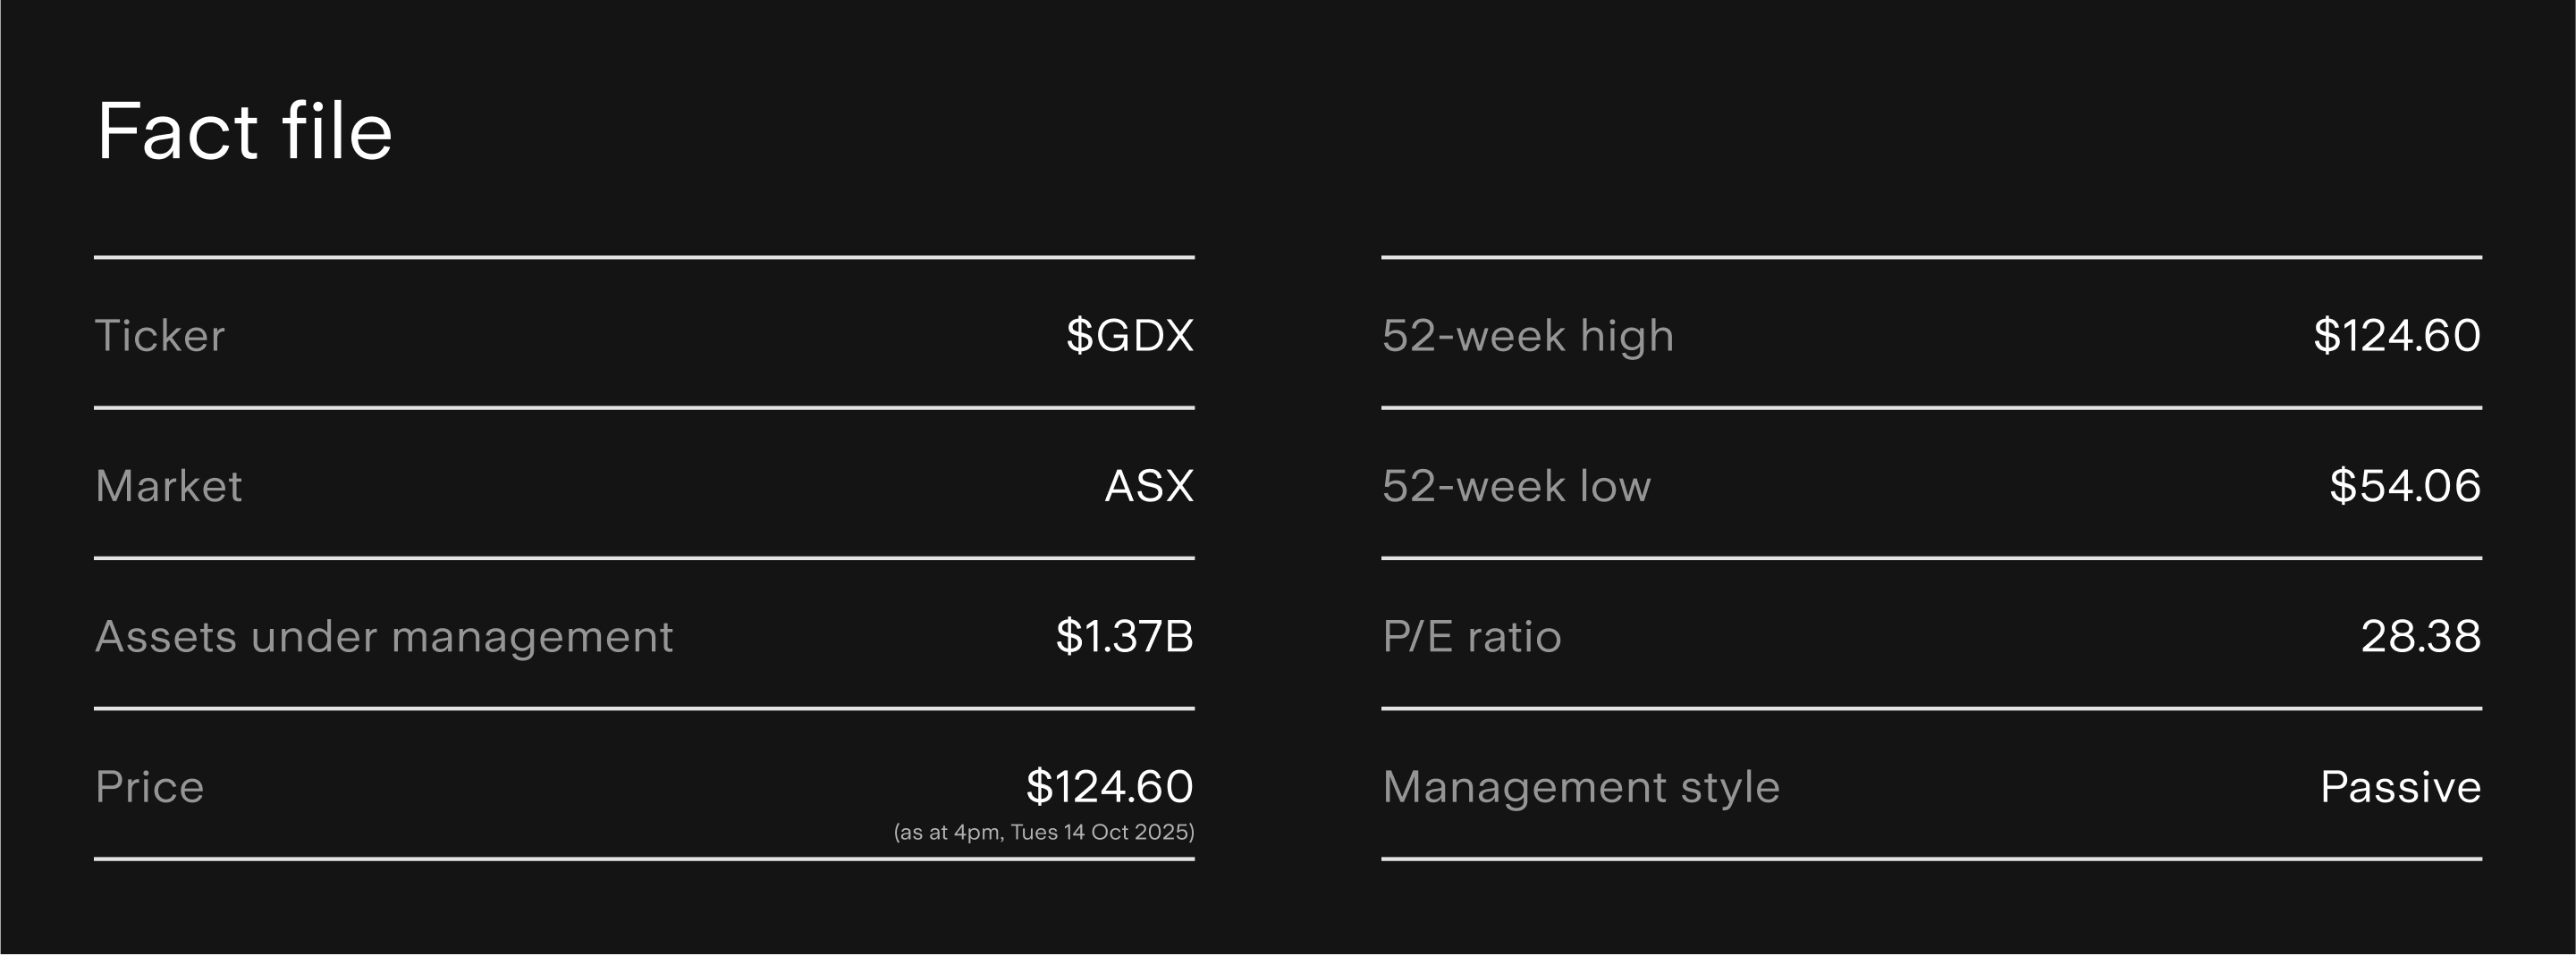Select the "Assets under management" label
Screen dimensions: 2576x955
pos(384,637)
